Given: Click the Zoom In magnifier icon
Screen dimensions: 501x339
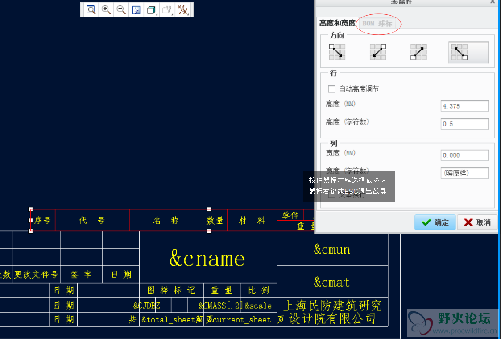Looking at the screenshot, I should pyautogui.click(x=106, y=10).
